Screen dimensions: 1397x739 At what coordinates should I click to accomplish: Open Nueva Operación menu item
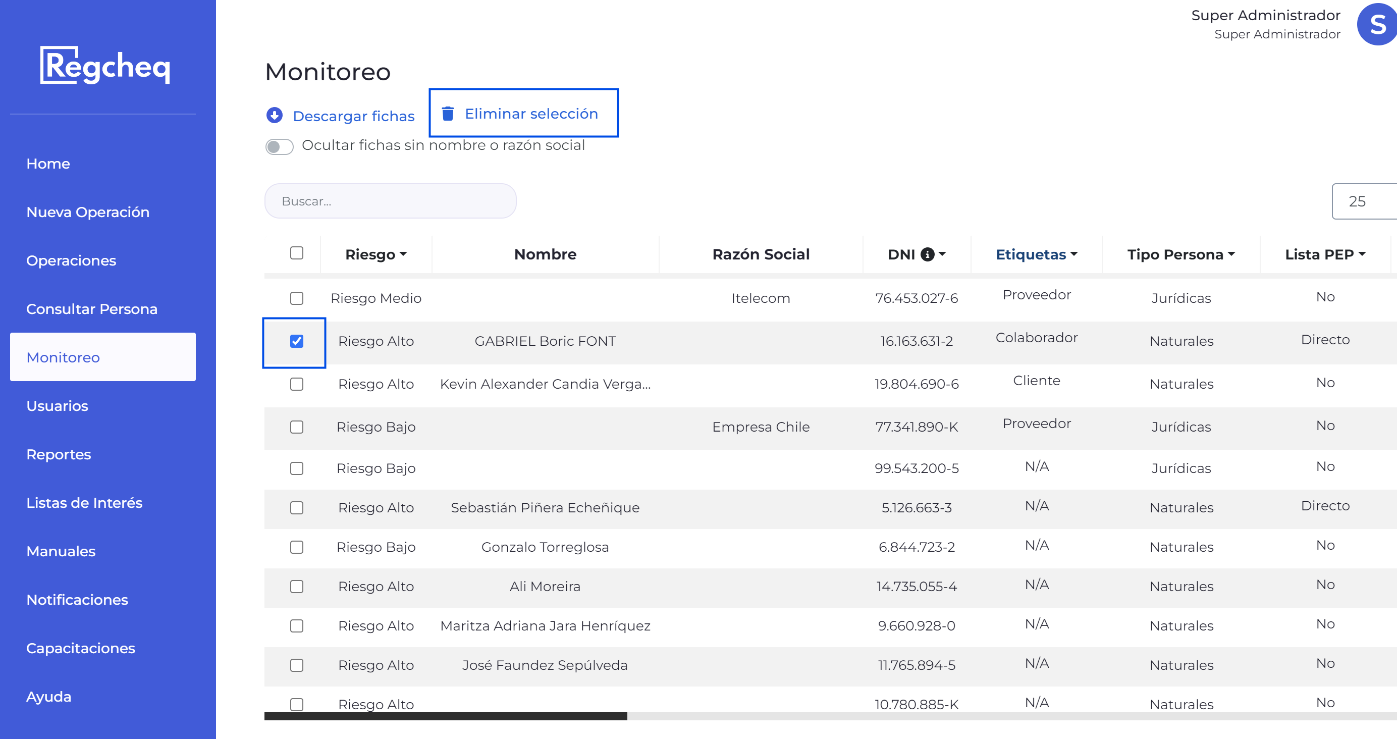tap(88, 212)
